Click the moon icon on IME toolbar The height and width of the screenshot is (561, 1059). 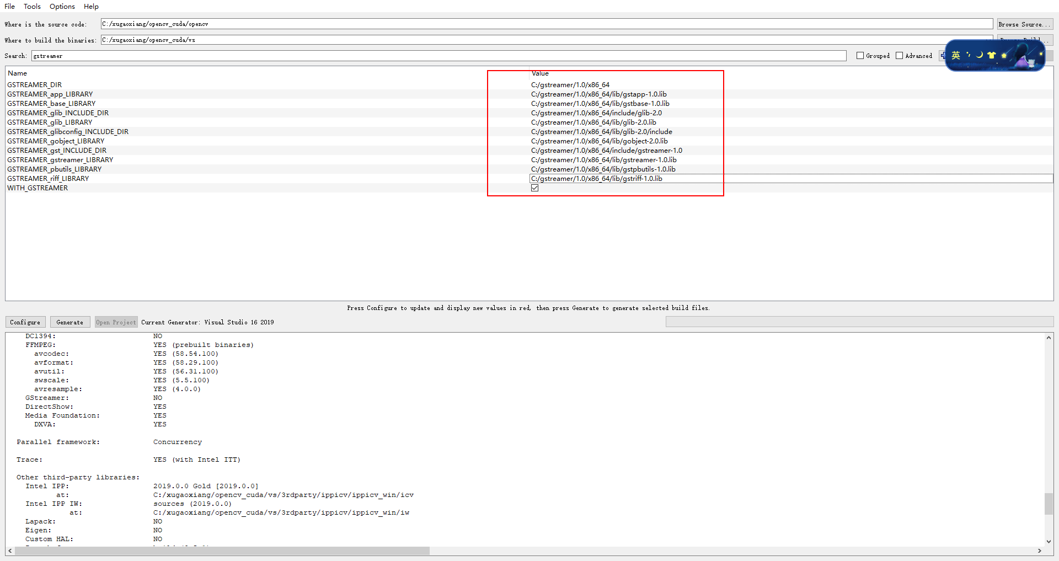point(980,55)
